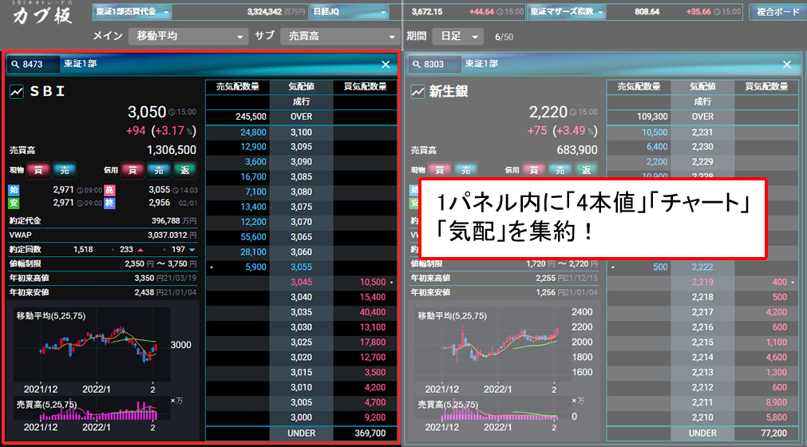Close the 8303 新生銀 panel

point(787,65)
